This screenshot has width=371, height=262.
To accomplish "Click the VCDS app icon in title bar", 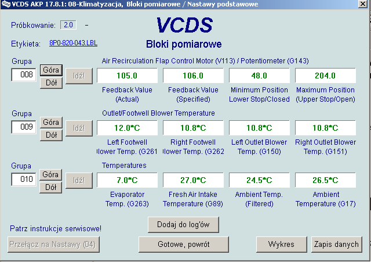I will (x=6, y=4).
